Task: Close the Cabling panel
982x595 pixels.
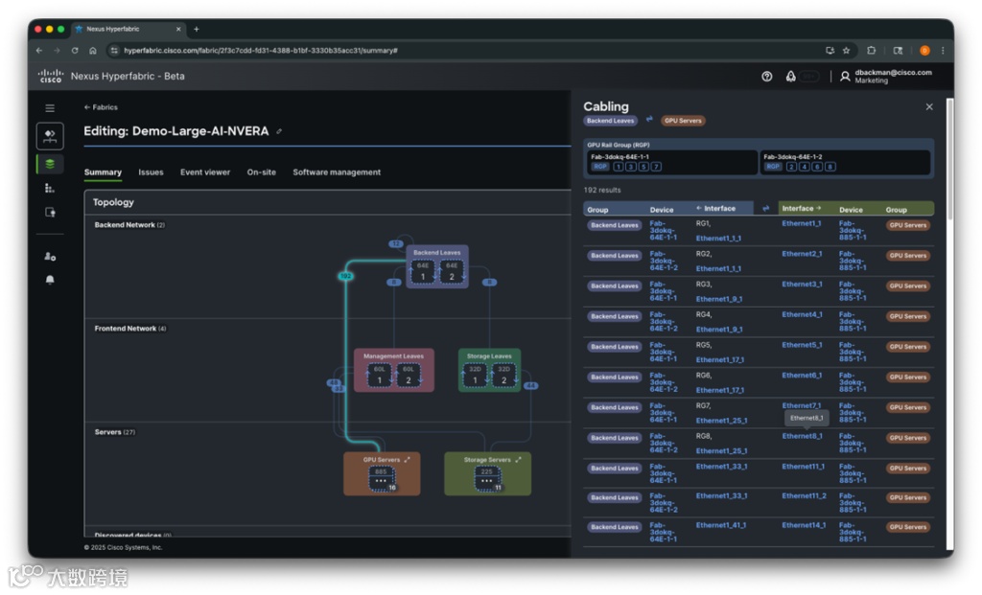Action: (x=929, y=107)
